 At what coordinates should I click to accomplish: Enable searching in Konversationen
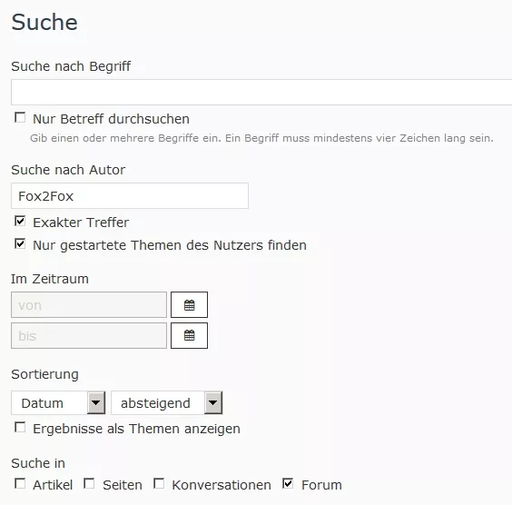[159, 483]
